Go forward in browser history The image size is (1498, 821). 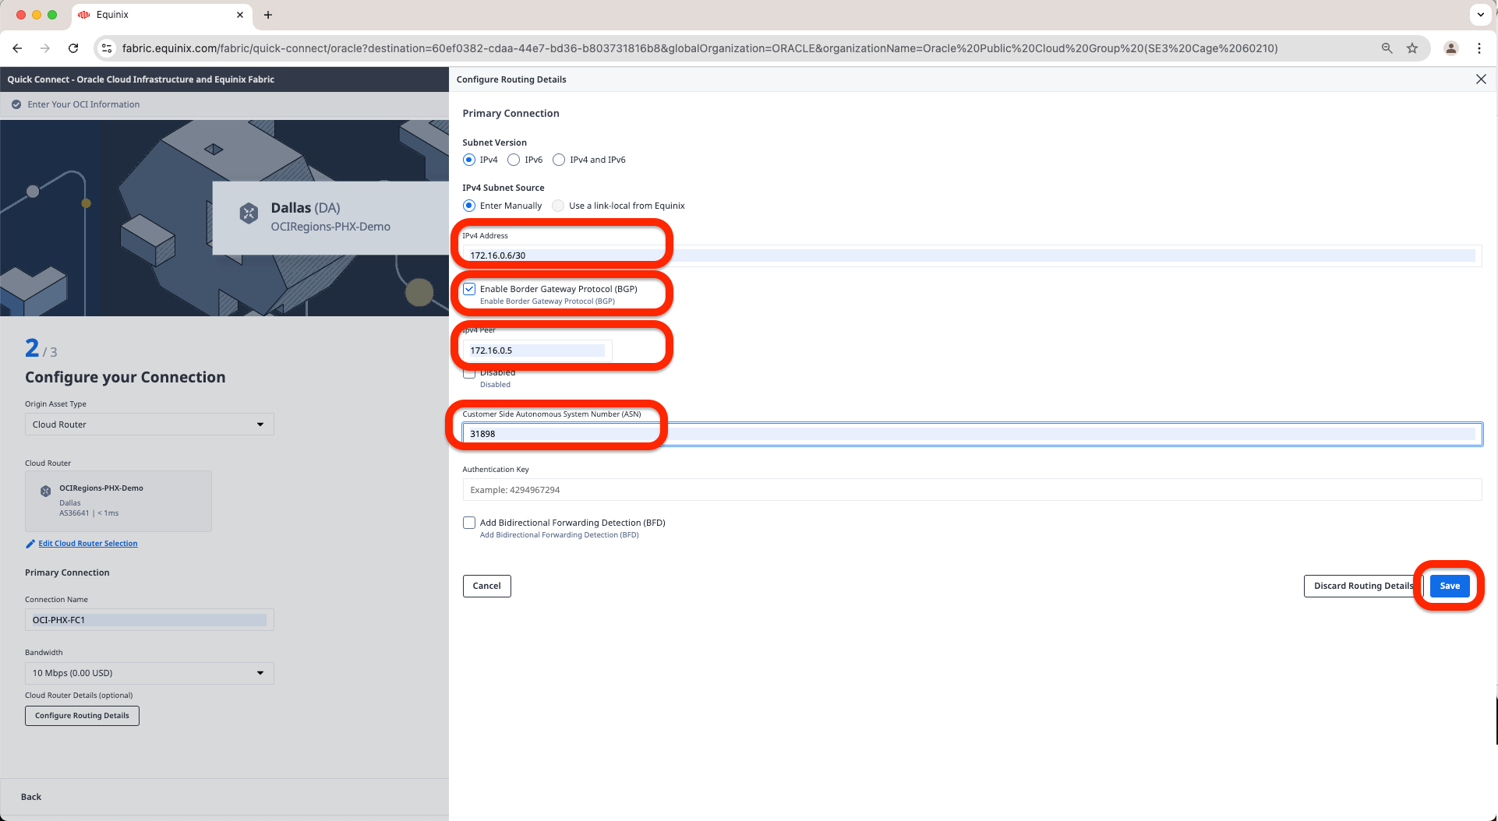point(45,48)
